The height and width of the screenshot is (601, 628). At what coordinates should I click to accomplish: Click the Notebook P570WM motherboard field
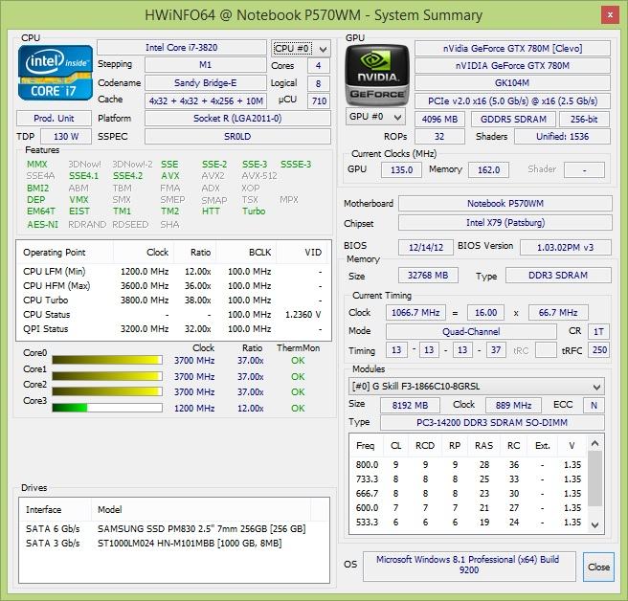(505, 204)
